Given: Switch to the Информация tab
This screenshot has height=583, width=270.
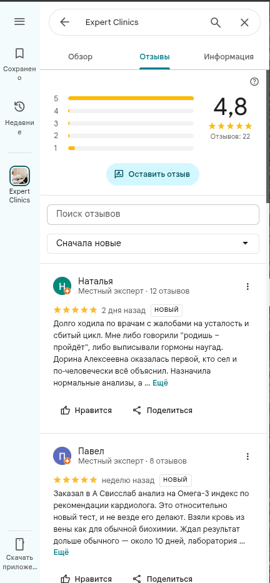Looking at the screenshot, I should tap(229, 57).
